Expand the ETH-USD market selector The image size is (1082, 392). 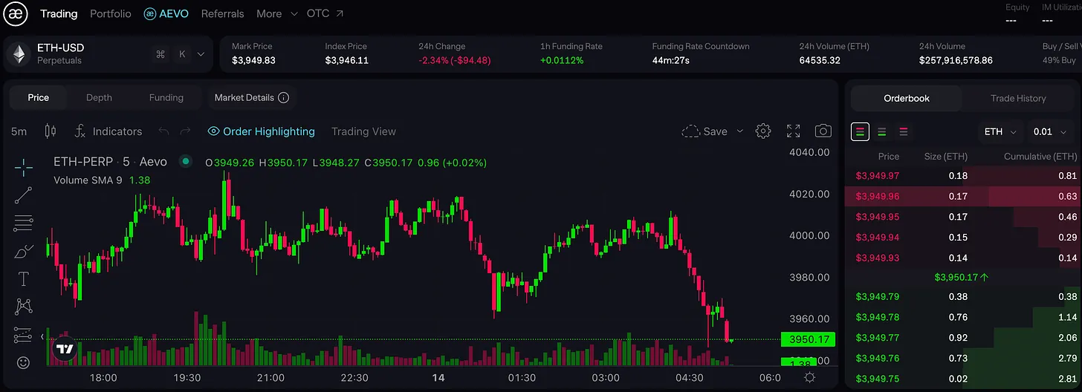tap(200, 54)
